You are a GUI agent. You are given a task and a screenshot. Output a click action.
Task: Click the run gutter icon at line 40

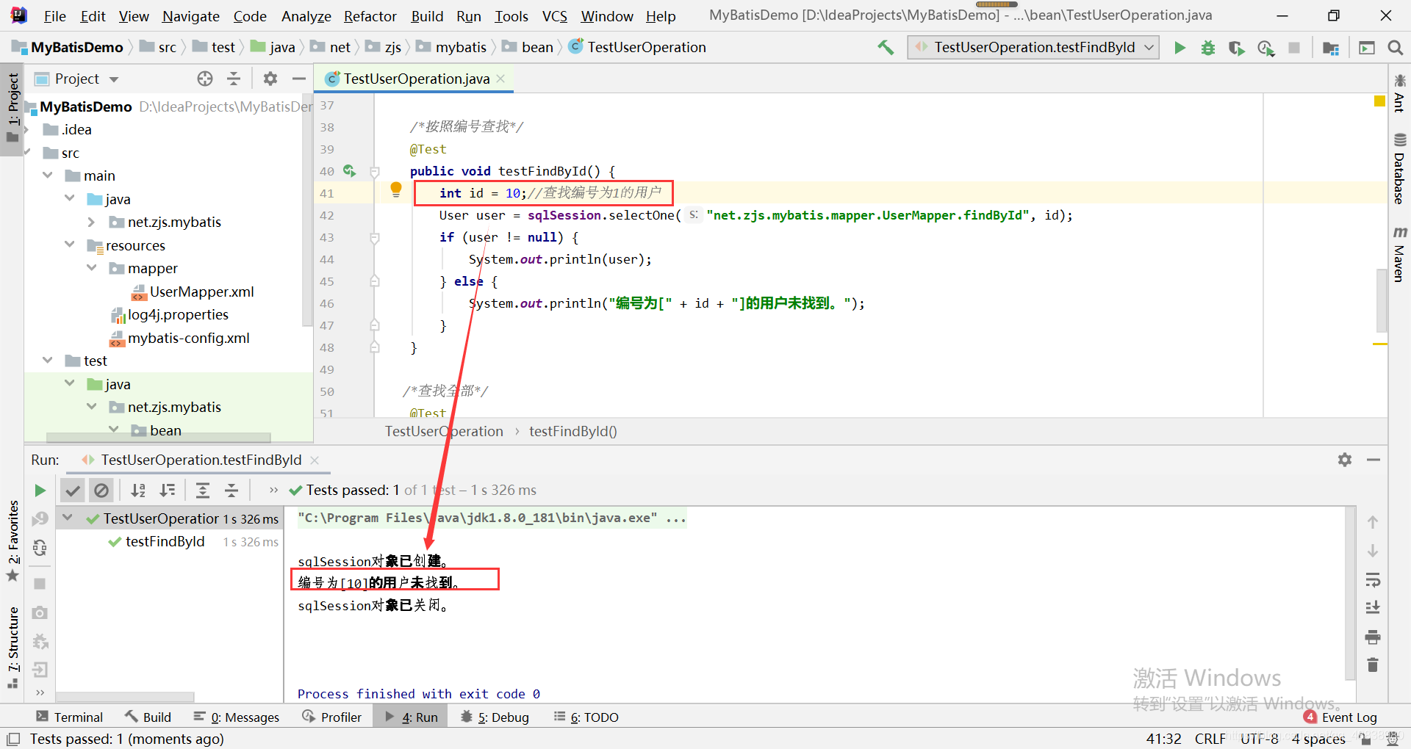[350, 170]
